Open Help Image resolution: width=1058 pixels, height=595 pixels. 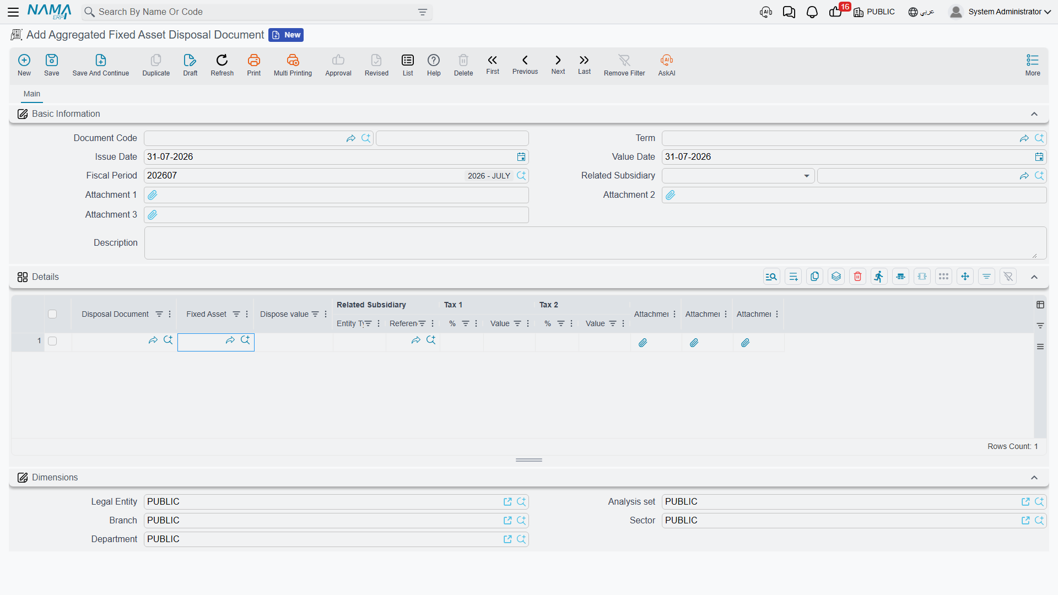point(434,65)
